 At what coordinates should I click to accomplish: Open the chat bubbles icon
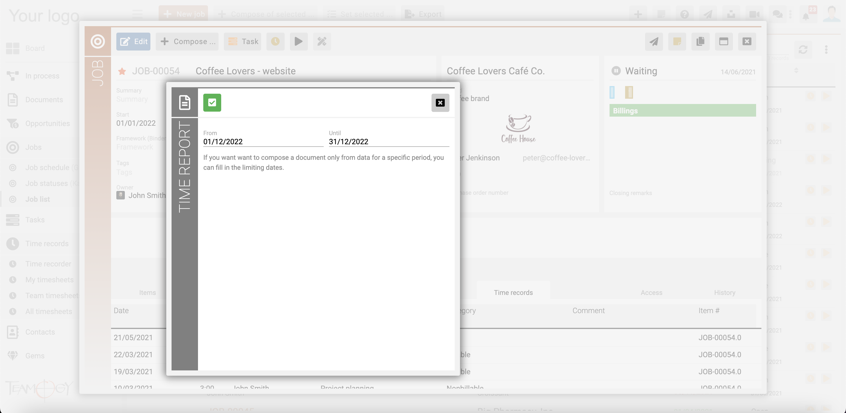pyautogui.click(x=778, y=14)
